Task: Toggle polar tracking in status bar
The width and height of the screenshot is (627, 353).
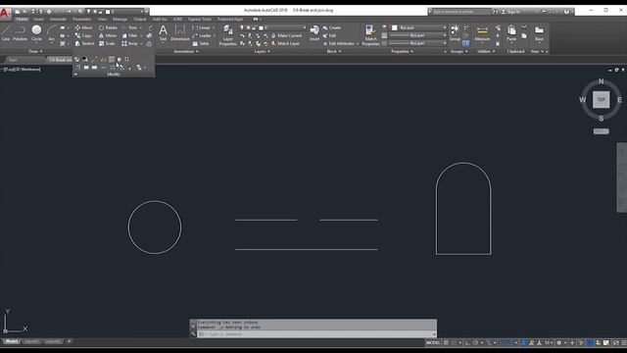Action: click(475, 342)
